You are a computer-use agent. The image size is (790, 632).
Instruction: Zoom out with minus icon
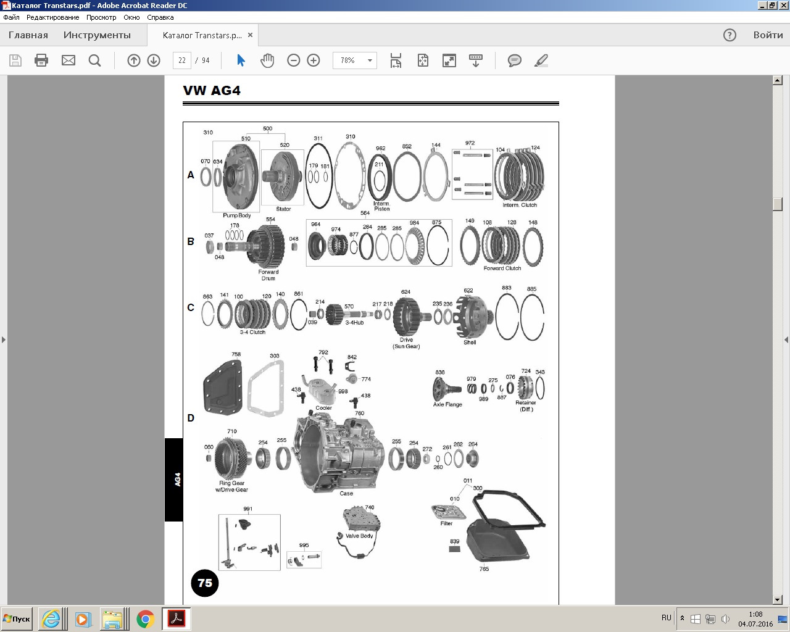[x=294, y=60]
